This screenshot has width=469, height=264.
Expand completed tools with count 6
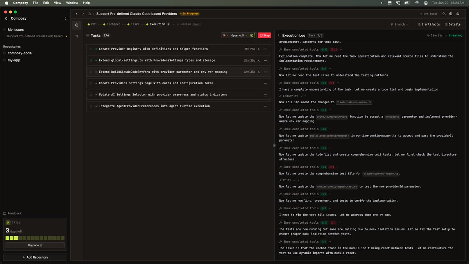304,69
